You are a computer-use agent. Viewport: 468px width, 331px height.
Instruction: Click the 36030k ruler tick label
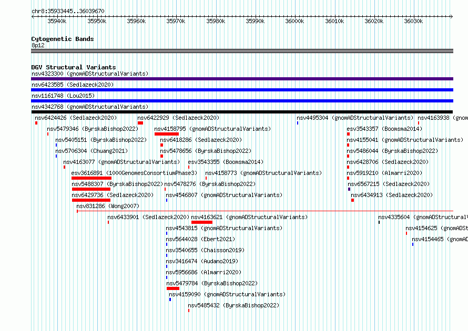(x=413, y=21)
